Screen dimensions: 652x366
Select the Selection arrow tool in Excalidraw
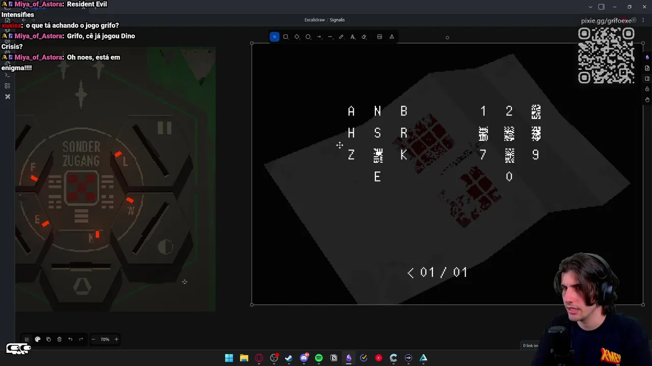tap(275, 37)
